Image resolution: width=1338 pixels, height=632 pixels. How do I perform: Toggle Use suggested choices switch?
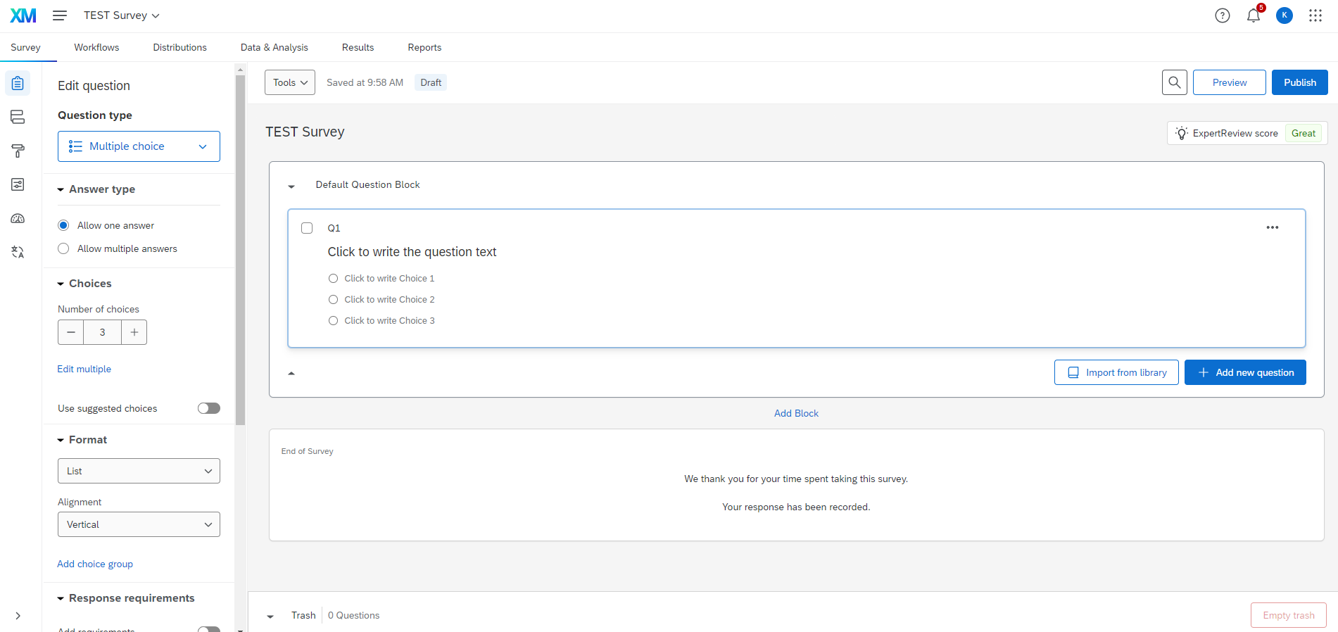tap(209, 408)
